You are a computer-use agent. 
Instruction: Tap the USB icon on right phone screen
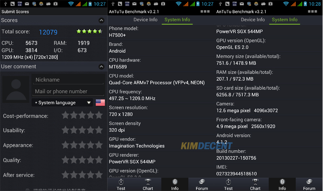coord(220,4)
